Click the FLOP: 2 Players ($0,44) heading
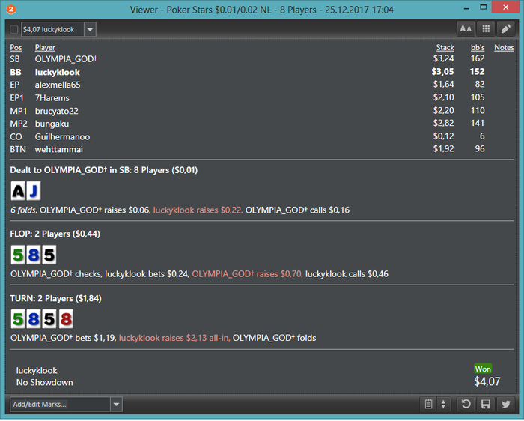Screen dimensions: 524x421 pos(55,234)
